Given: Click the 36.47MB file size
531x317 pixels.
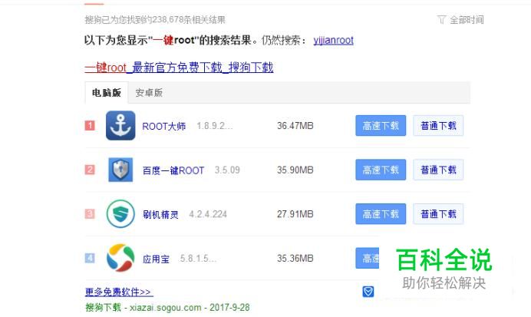Looking at the screenshot, I should tap(295, 126).
